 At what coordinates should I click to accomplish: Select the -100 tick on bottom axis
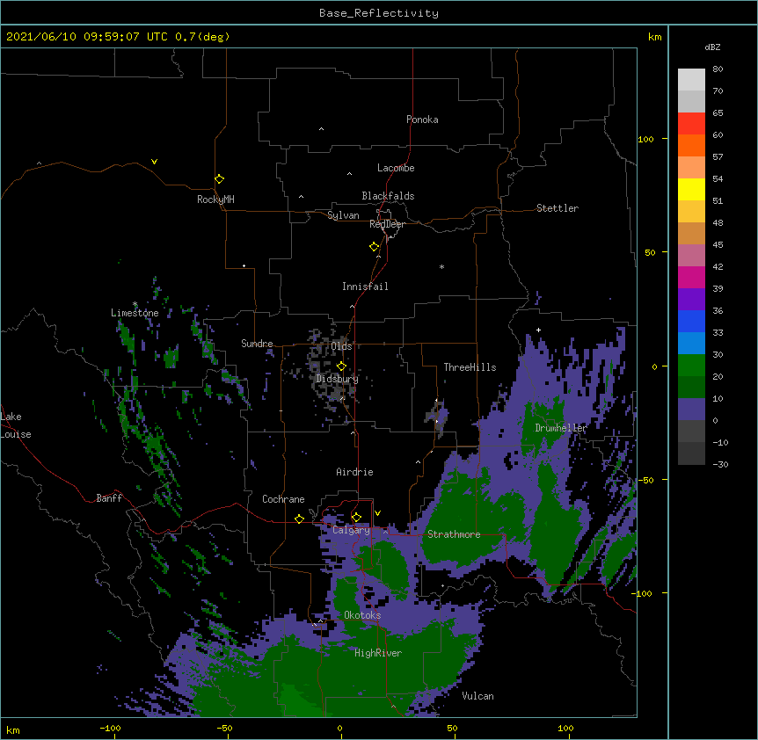tap(110, 728)
